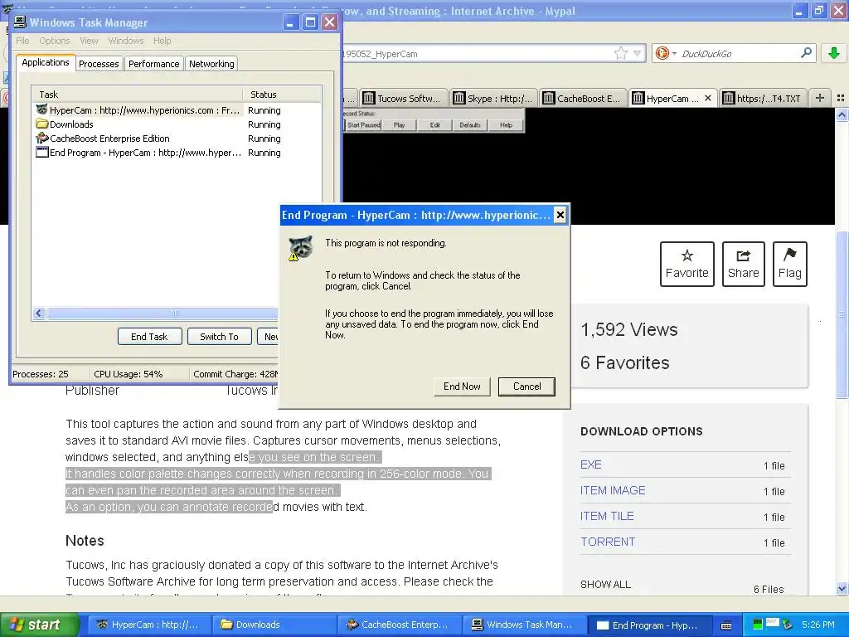This screenshot has height=637, width=849.
Task: Click Play in emulated HyperCam window
Action: (400, 125)
